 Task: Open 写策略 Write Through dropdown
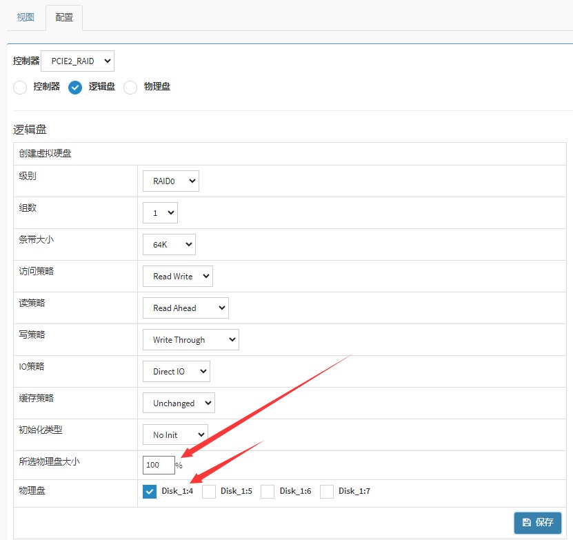tap(190, 340)
